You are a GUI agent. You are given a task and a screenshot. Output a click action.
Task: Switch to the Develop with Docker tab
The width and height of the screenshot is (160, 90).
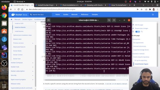pyautogui.click(x=95, y=5)
